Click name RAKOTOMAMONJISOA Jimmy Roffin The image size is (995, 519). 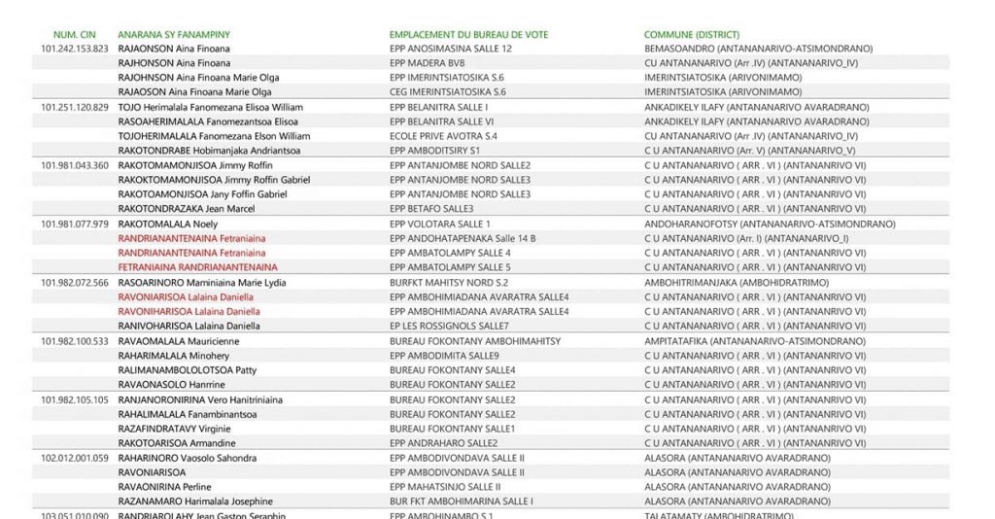(x=195, y=165)
